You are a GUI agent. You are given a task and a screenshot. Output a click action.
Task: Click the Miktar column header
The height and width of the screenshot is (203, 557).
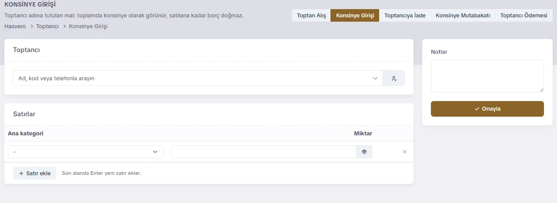point(363,133)
